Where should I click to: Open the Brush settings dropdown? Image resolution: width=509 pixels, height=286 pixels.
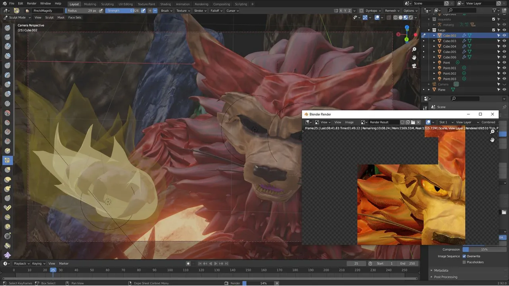click(x=167, y=11)
